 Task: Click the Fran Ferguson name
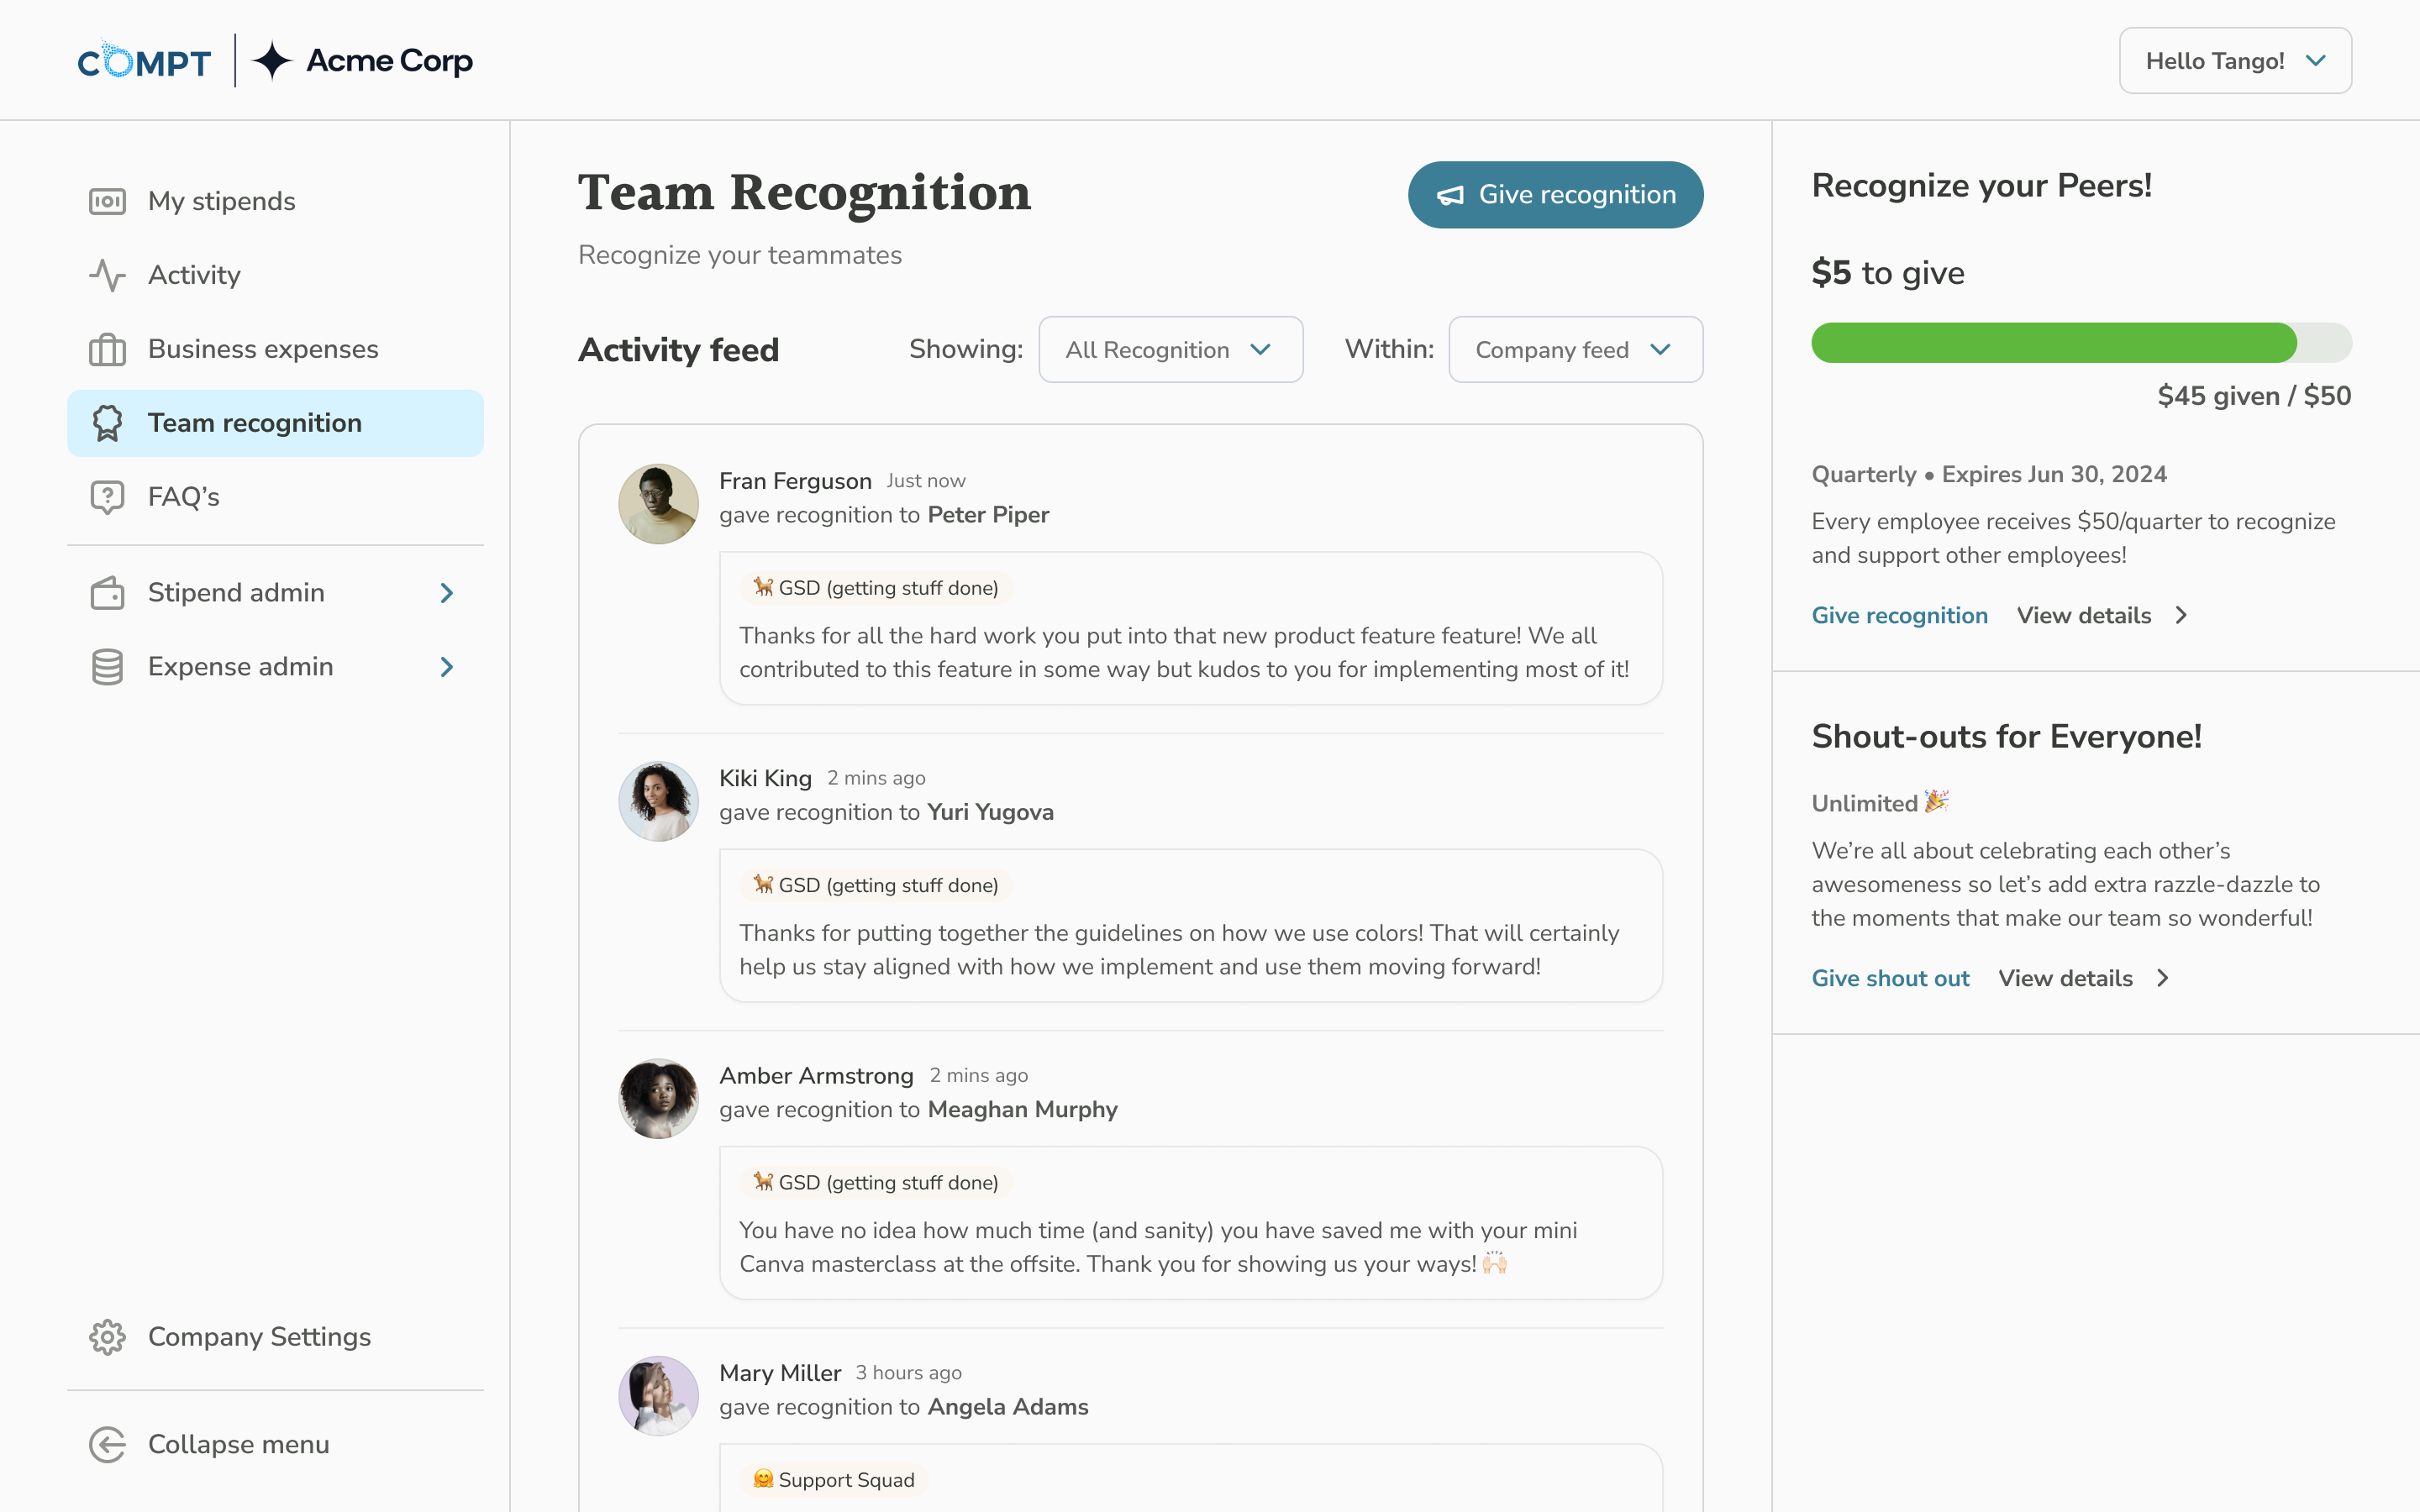click(795, 481)
